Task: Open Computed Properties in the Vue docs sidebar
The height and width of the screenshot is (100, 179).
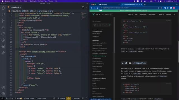Action: [99, 51]
